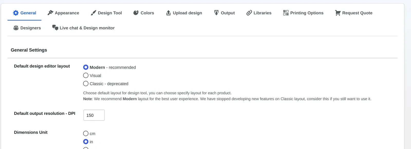Screen dimensions: 411x149
Task: Switch to the Output tab
Action: (225, 13)
